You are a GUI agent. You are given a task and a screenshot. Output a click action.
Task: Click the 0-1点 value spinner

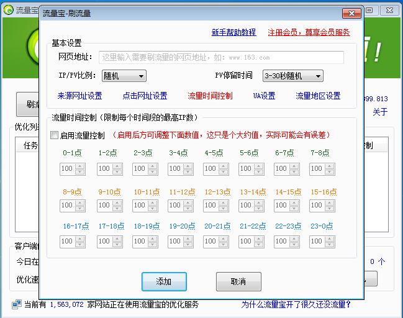tap(73, 169)
